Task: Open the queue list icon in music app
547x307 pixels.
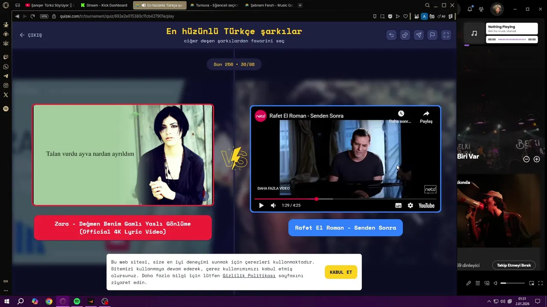Action: point(478,283)
